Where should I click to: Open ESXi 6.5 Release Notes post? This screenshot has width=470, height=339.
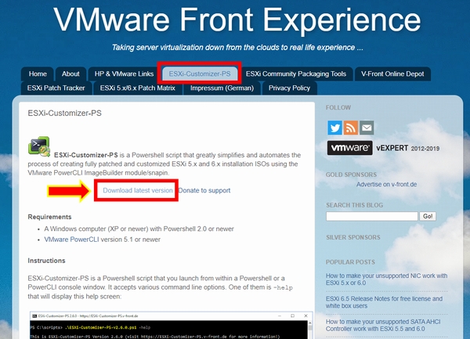[384, 302]
